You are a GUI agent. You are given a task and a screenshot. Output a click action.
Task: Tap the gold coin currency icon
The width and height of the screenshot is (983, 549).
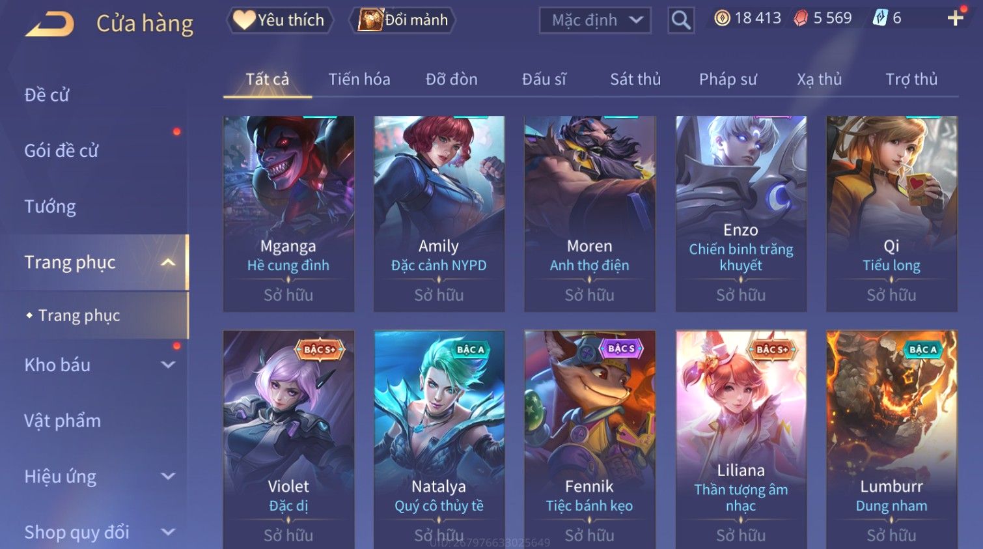tap(722, 18)
